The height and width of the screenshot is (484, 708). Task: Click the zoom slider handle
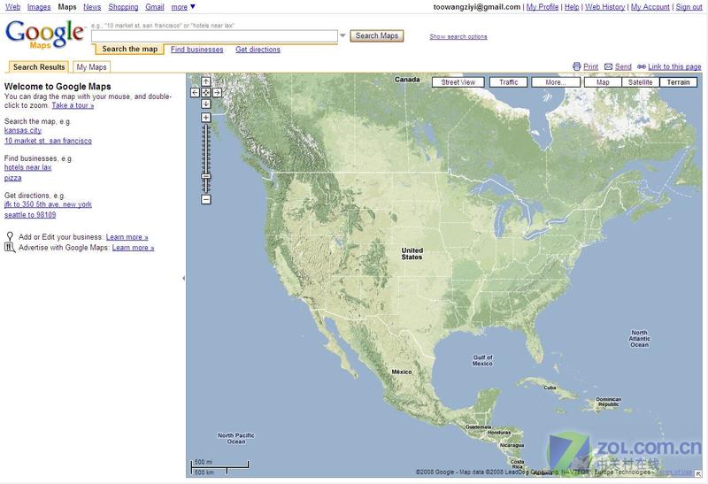click(206, 176)
